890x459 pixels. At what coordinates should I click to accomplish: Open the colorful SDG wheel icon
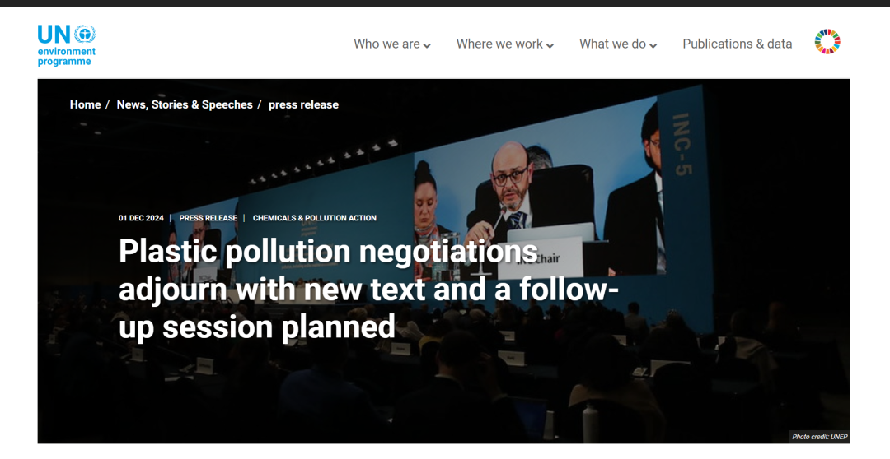pos(827,42)
